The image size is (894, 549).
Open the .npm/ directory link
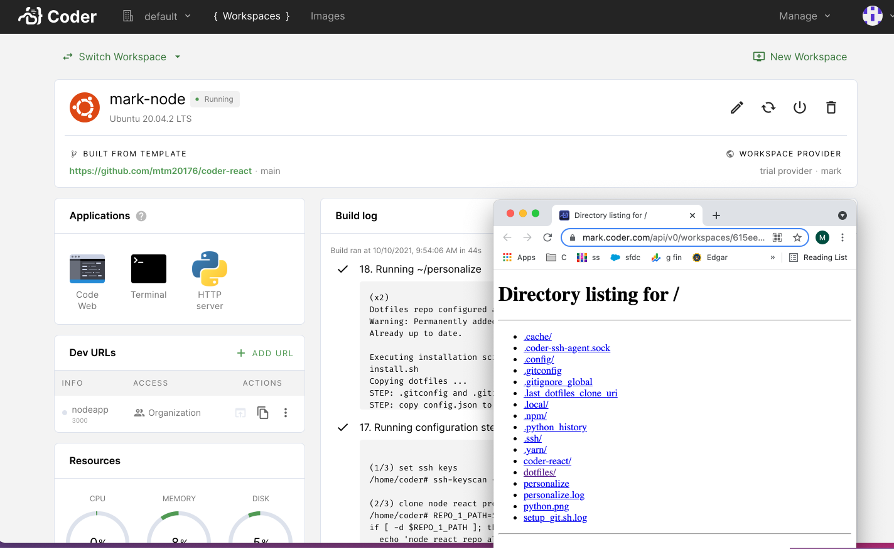pyautogui.click(x=535, y=416)
